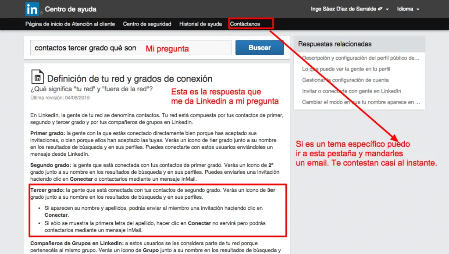This screenshot has width=449, height=254.
Task: Open the Idioma dropdown
Action: [x=406, y=9]
